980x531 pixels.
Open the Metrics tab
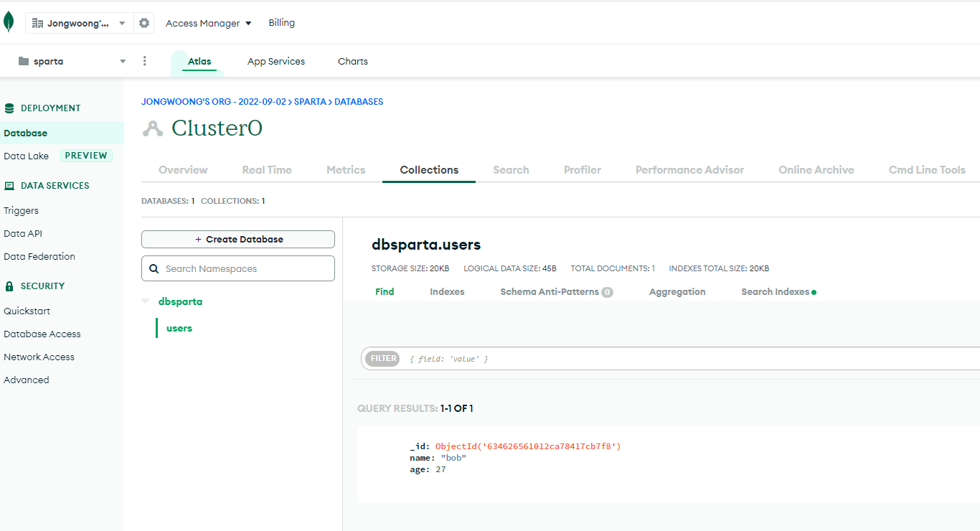pyautogui.click(x=346, y=170)
